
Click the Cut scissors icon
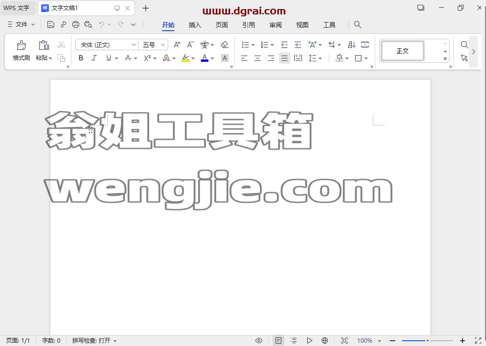pyautogui.click(x=61, y=45)
